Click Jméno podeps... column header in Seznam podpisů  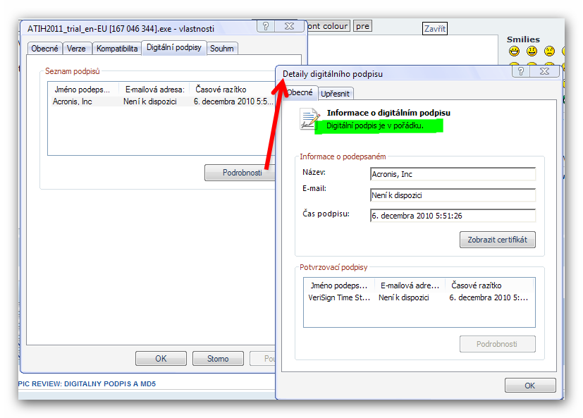click(x=83, y=90)
